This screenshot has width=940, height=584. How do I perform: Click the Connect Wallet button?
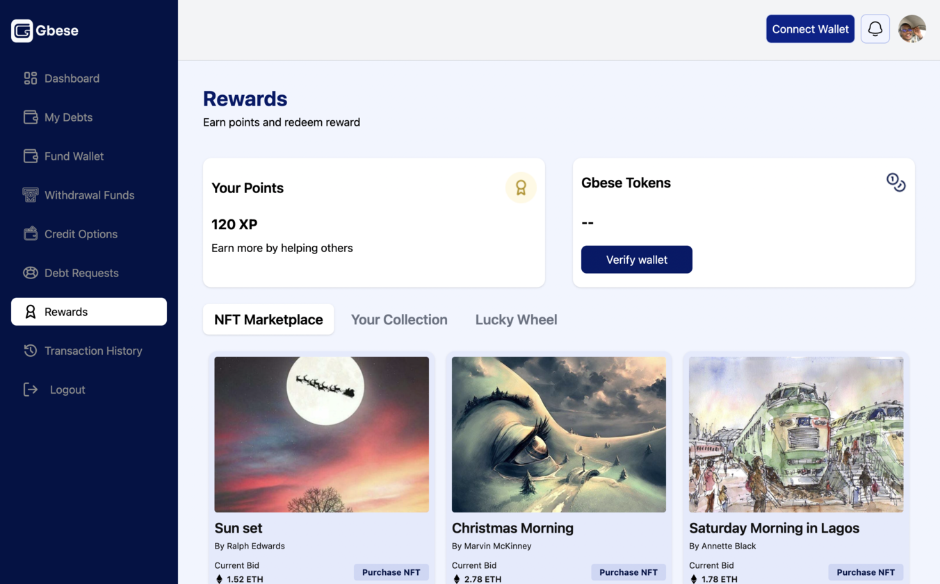click(x=810, y=28)
